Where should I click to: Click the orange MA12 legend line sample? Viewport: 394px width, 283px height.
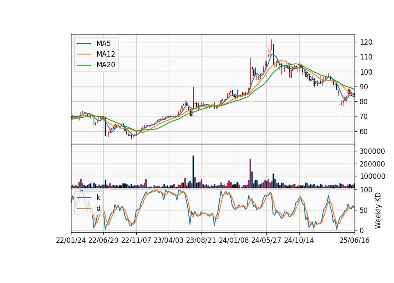click(x=84, y=54)
